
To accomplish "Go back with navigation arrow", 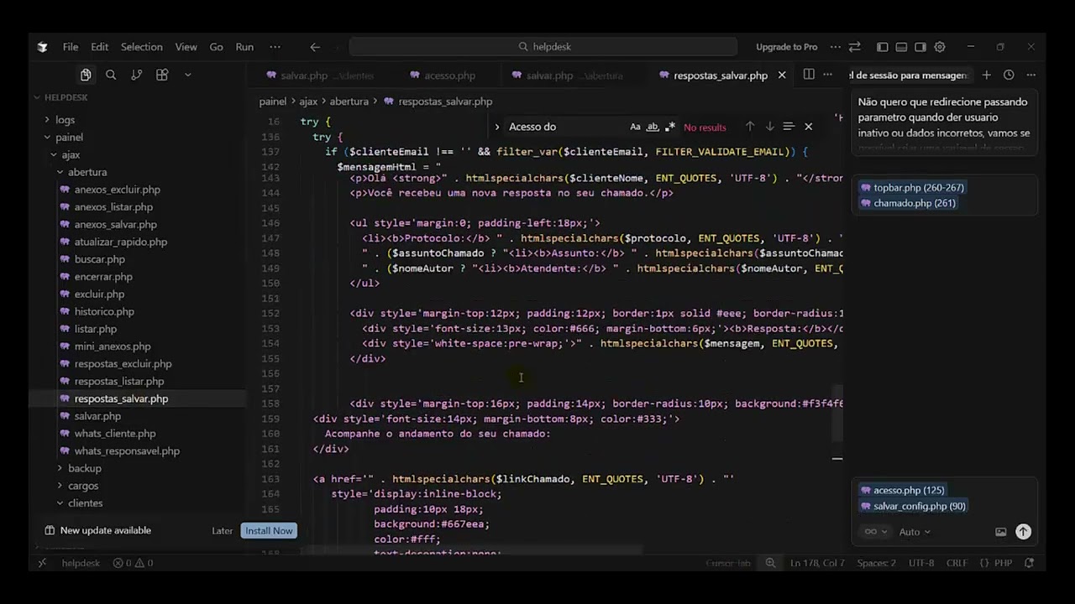I will coord(315,47).
